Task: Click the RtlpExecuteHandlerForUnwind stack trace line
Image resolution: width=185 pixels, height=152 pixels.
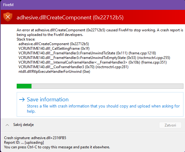Action: pyautogui.click(x=54, y=72)
